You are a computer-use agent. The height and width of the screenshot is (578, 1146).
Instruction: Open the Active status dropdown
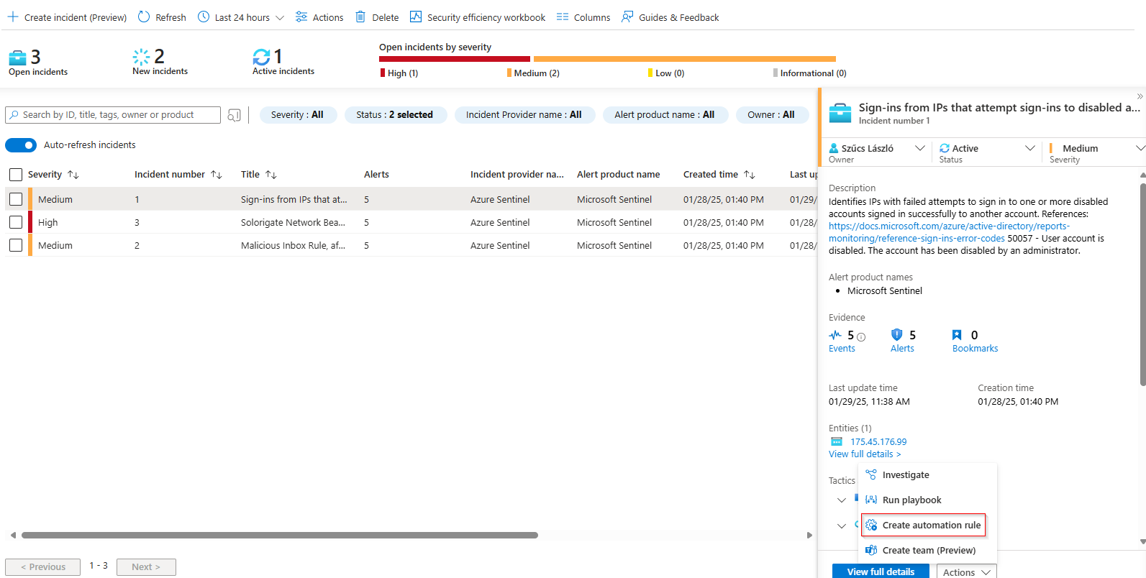coord(1029,148)
